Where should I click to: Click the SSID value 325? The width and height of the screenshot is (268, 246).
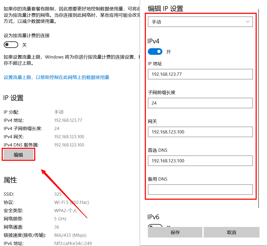point(58,194)
